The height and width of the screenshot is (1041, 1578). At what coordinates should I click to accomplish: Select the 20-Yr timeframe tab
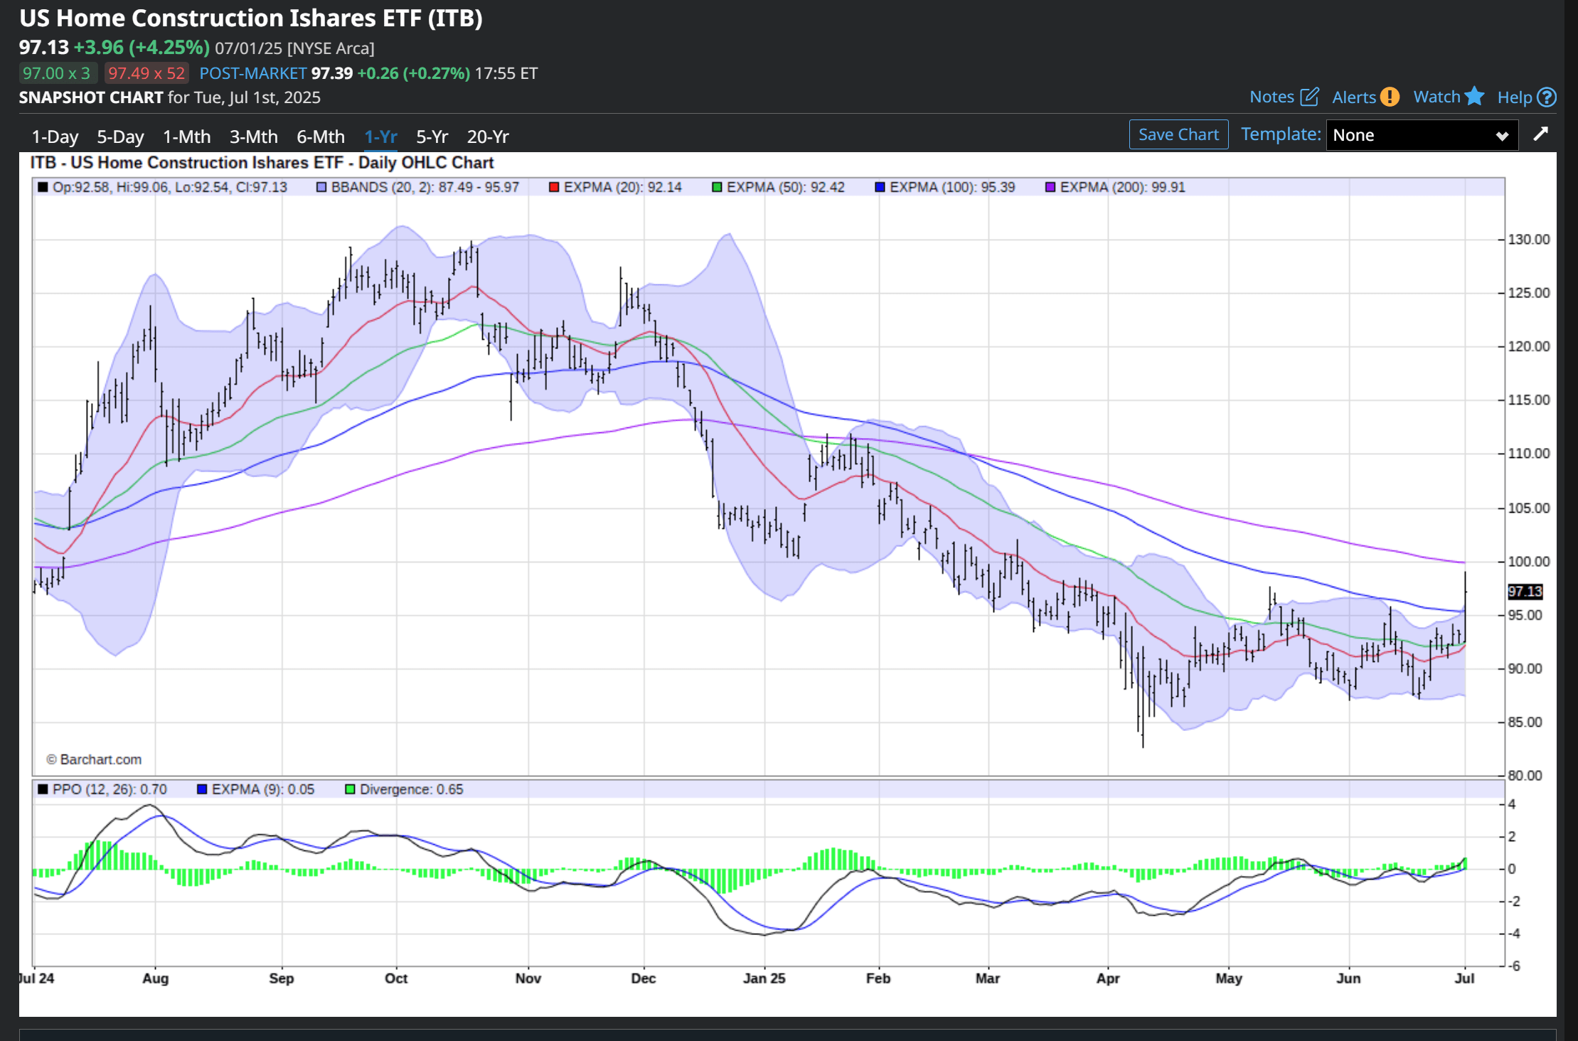click(488, 137)
